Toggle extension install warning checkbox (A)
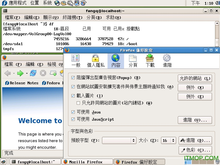This screenshot has width=220, height=165. [x=73, y=87]
